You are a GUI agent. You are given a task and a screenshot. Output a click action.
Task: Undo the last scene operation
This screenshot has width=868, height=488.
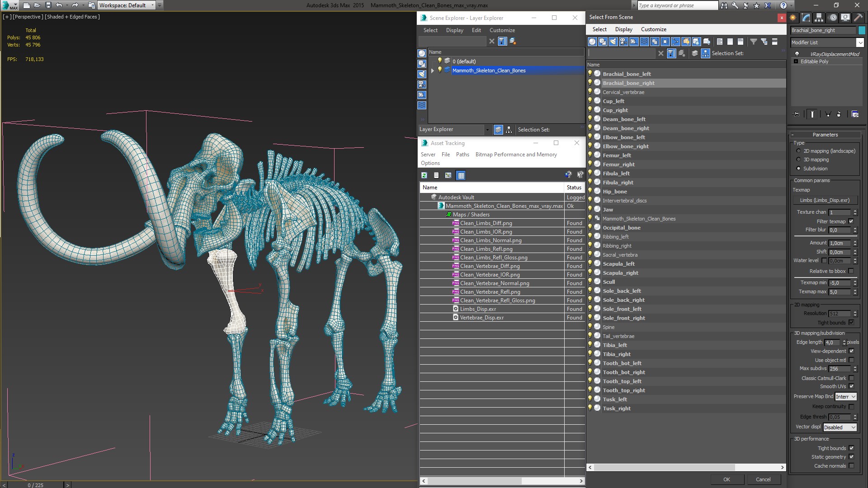click(x=59, y=5)
